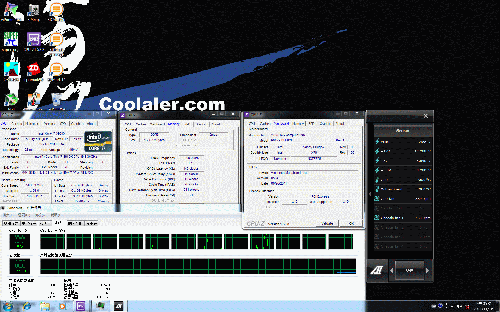Click the 監控 monitor button in AI Suite
This screenshot has height=312, width=500.
pyautogui.click(x=410, y=270)
